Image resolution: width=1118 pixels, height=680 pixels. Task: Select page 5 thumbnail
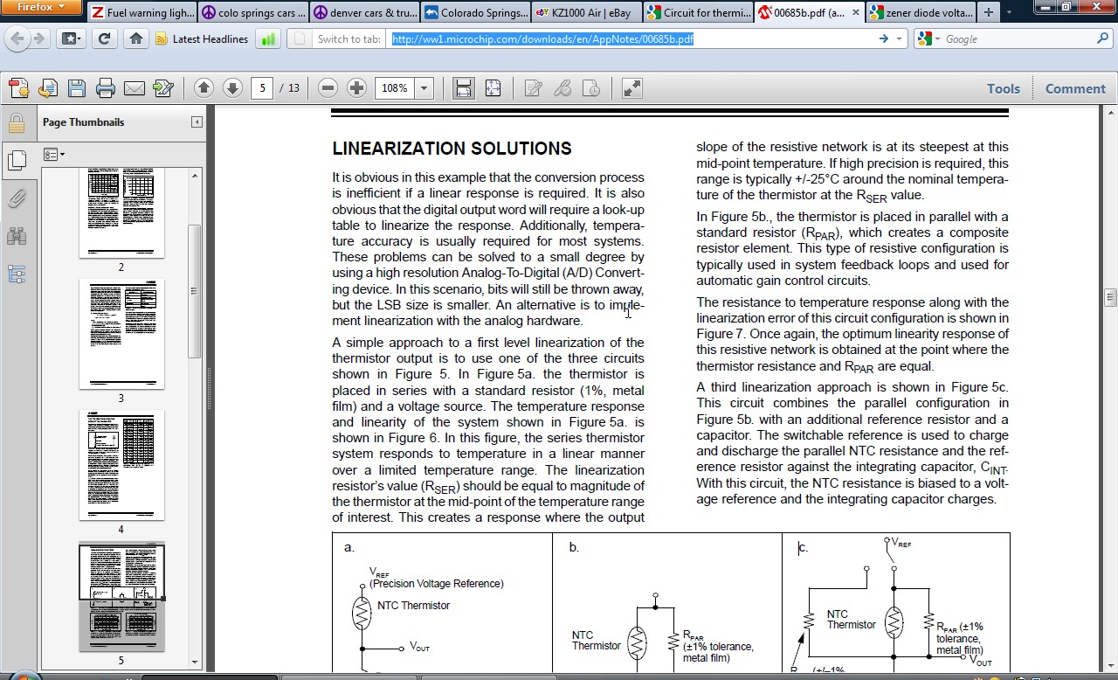coord(121,596)
